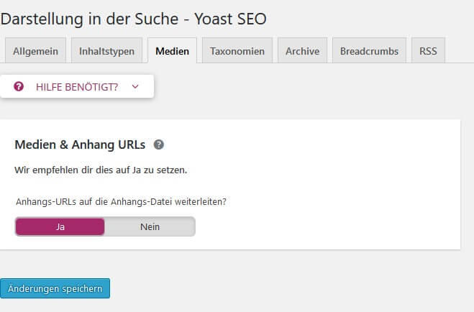This screenshot has height=312, width=474.
Task: Click the Änderungen speichern button
Action: (x=55, y=288)
